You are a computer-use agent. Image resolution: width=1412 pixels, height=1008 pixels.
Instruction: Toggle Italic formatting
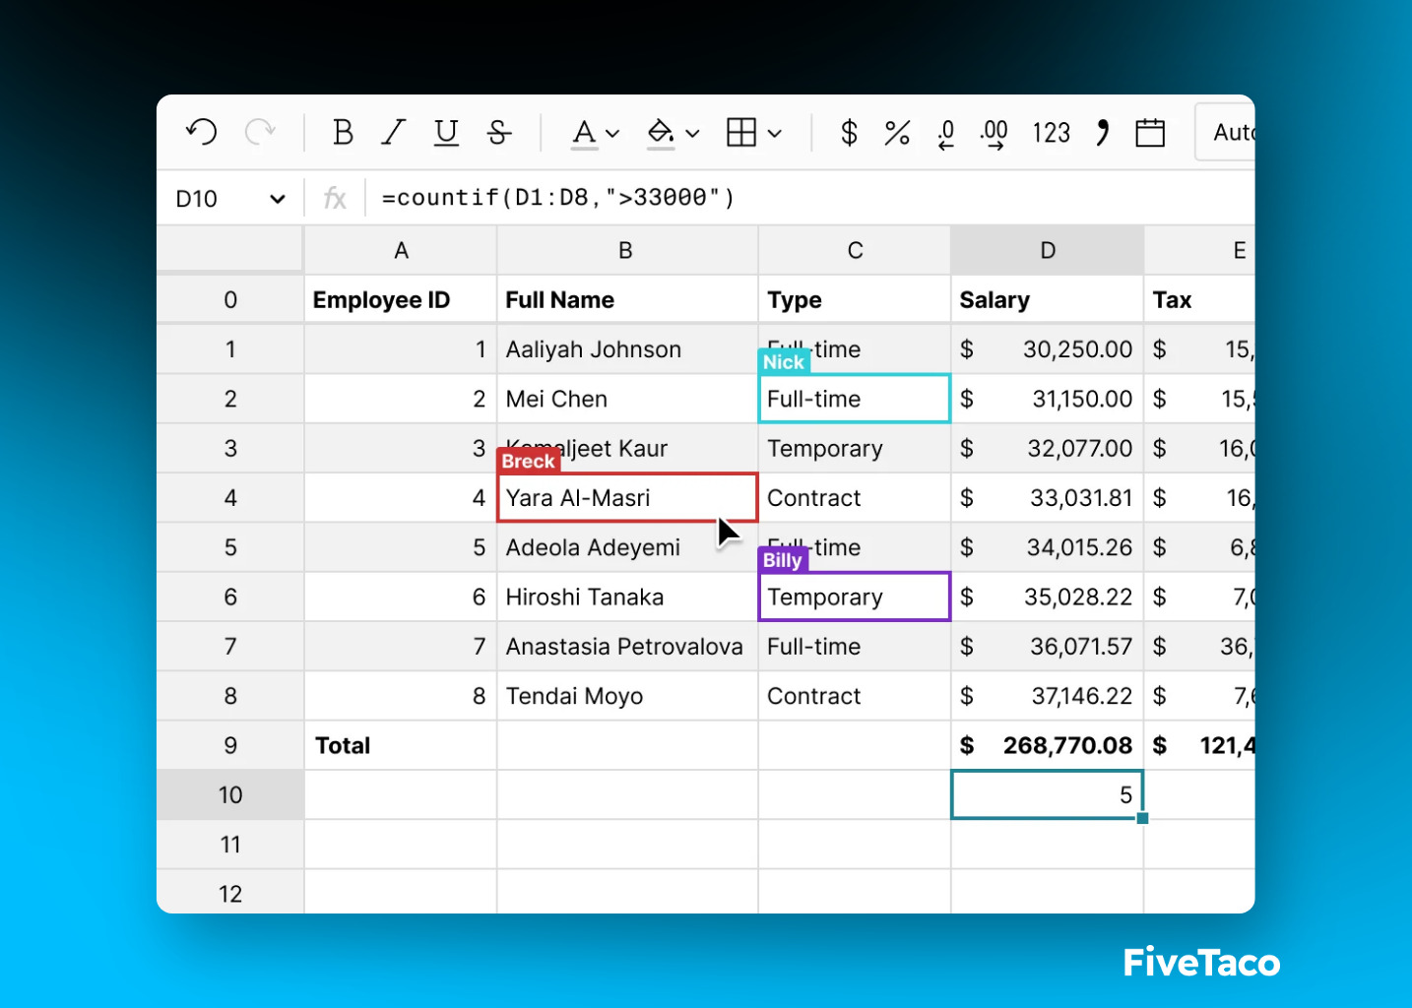394,132
